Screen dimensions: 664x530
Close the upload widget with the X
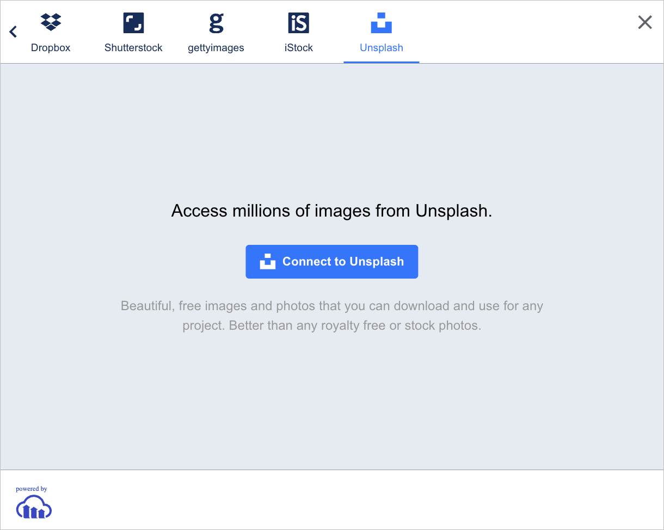(x=645, y=22)
